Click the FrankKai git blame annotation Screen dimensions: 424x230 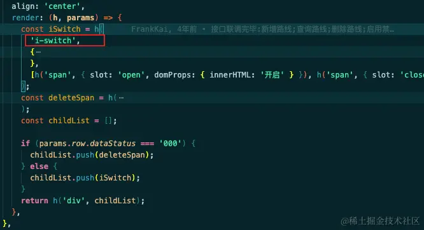pyautogui.click(x=262, y=29)
